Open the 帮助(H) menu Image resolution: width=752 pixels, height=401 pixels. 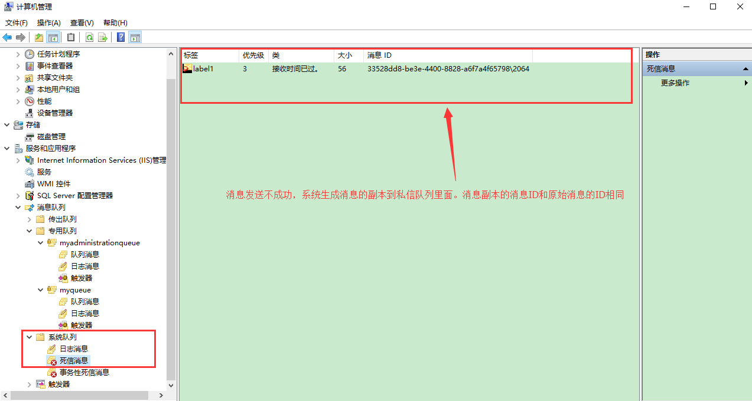115,22
